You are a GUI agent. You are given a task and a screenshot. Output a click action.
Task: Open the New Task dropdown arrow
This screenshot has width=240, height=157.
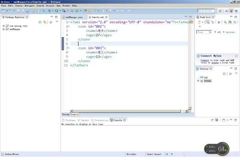pyautogui.click(x=203, y=22)
